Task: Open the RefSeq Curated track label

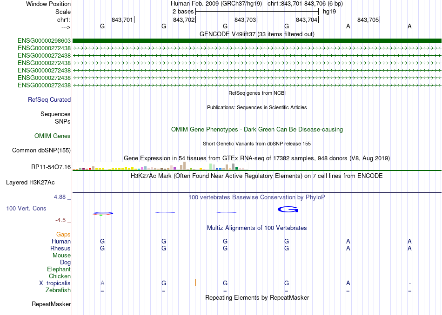Action: (x=49, y=99)
